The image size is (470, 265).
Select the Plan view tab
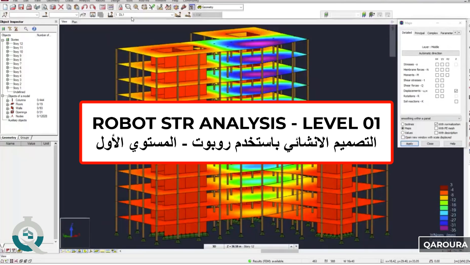(74, 22)
